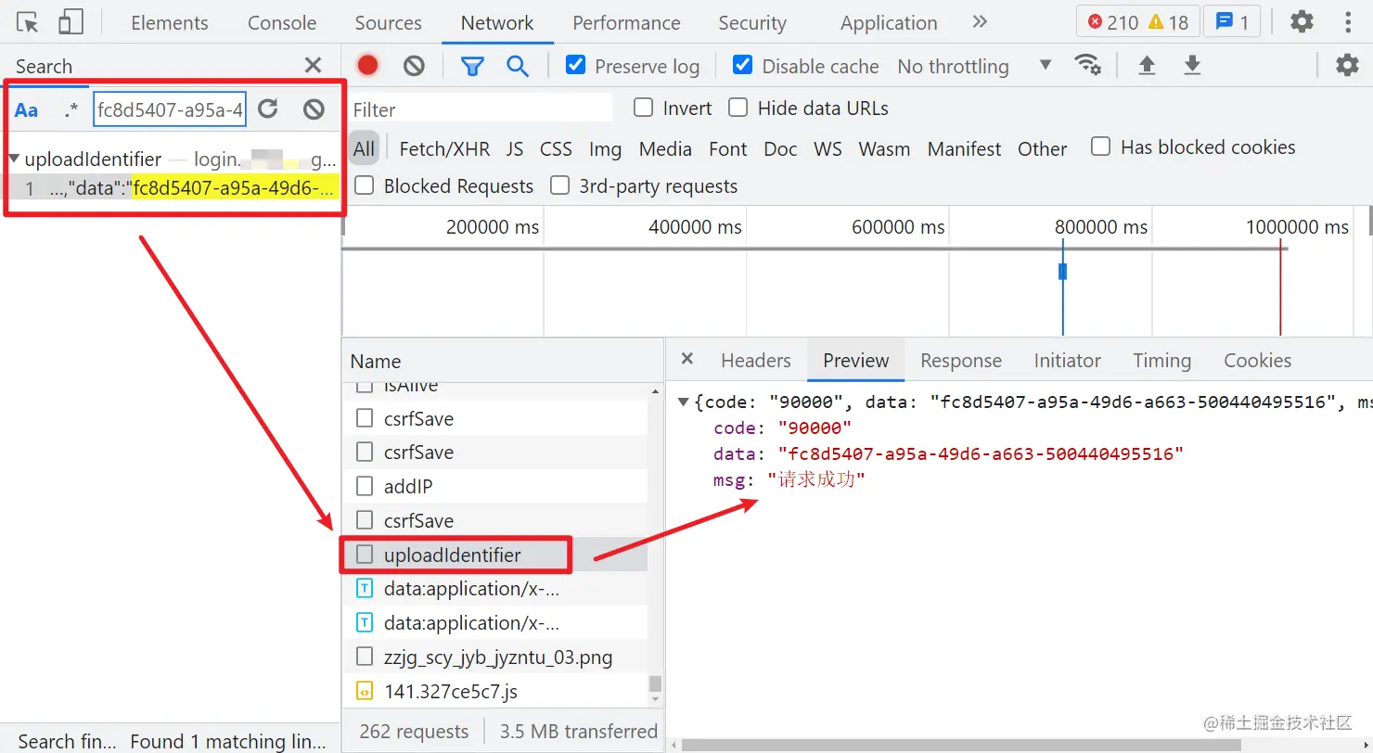Select the addIP request row
1373x753 pixels.
click(494, 486)
